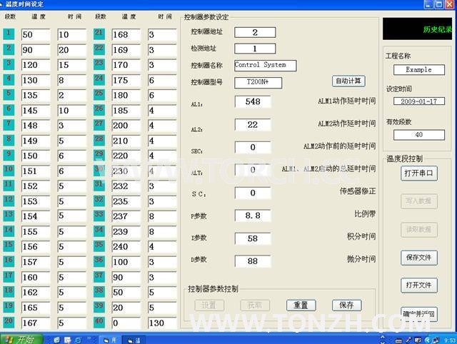Image resolution: width=457 pixels, height=344 pixels.
Task: Click the 保存文件 save file button
Action: [419, 258]
